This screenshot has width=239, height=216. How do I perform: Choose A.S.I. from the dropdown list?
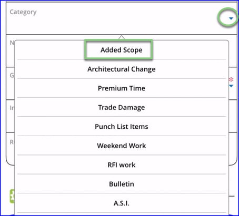point(122,203)
